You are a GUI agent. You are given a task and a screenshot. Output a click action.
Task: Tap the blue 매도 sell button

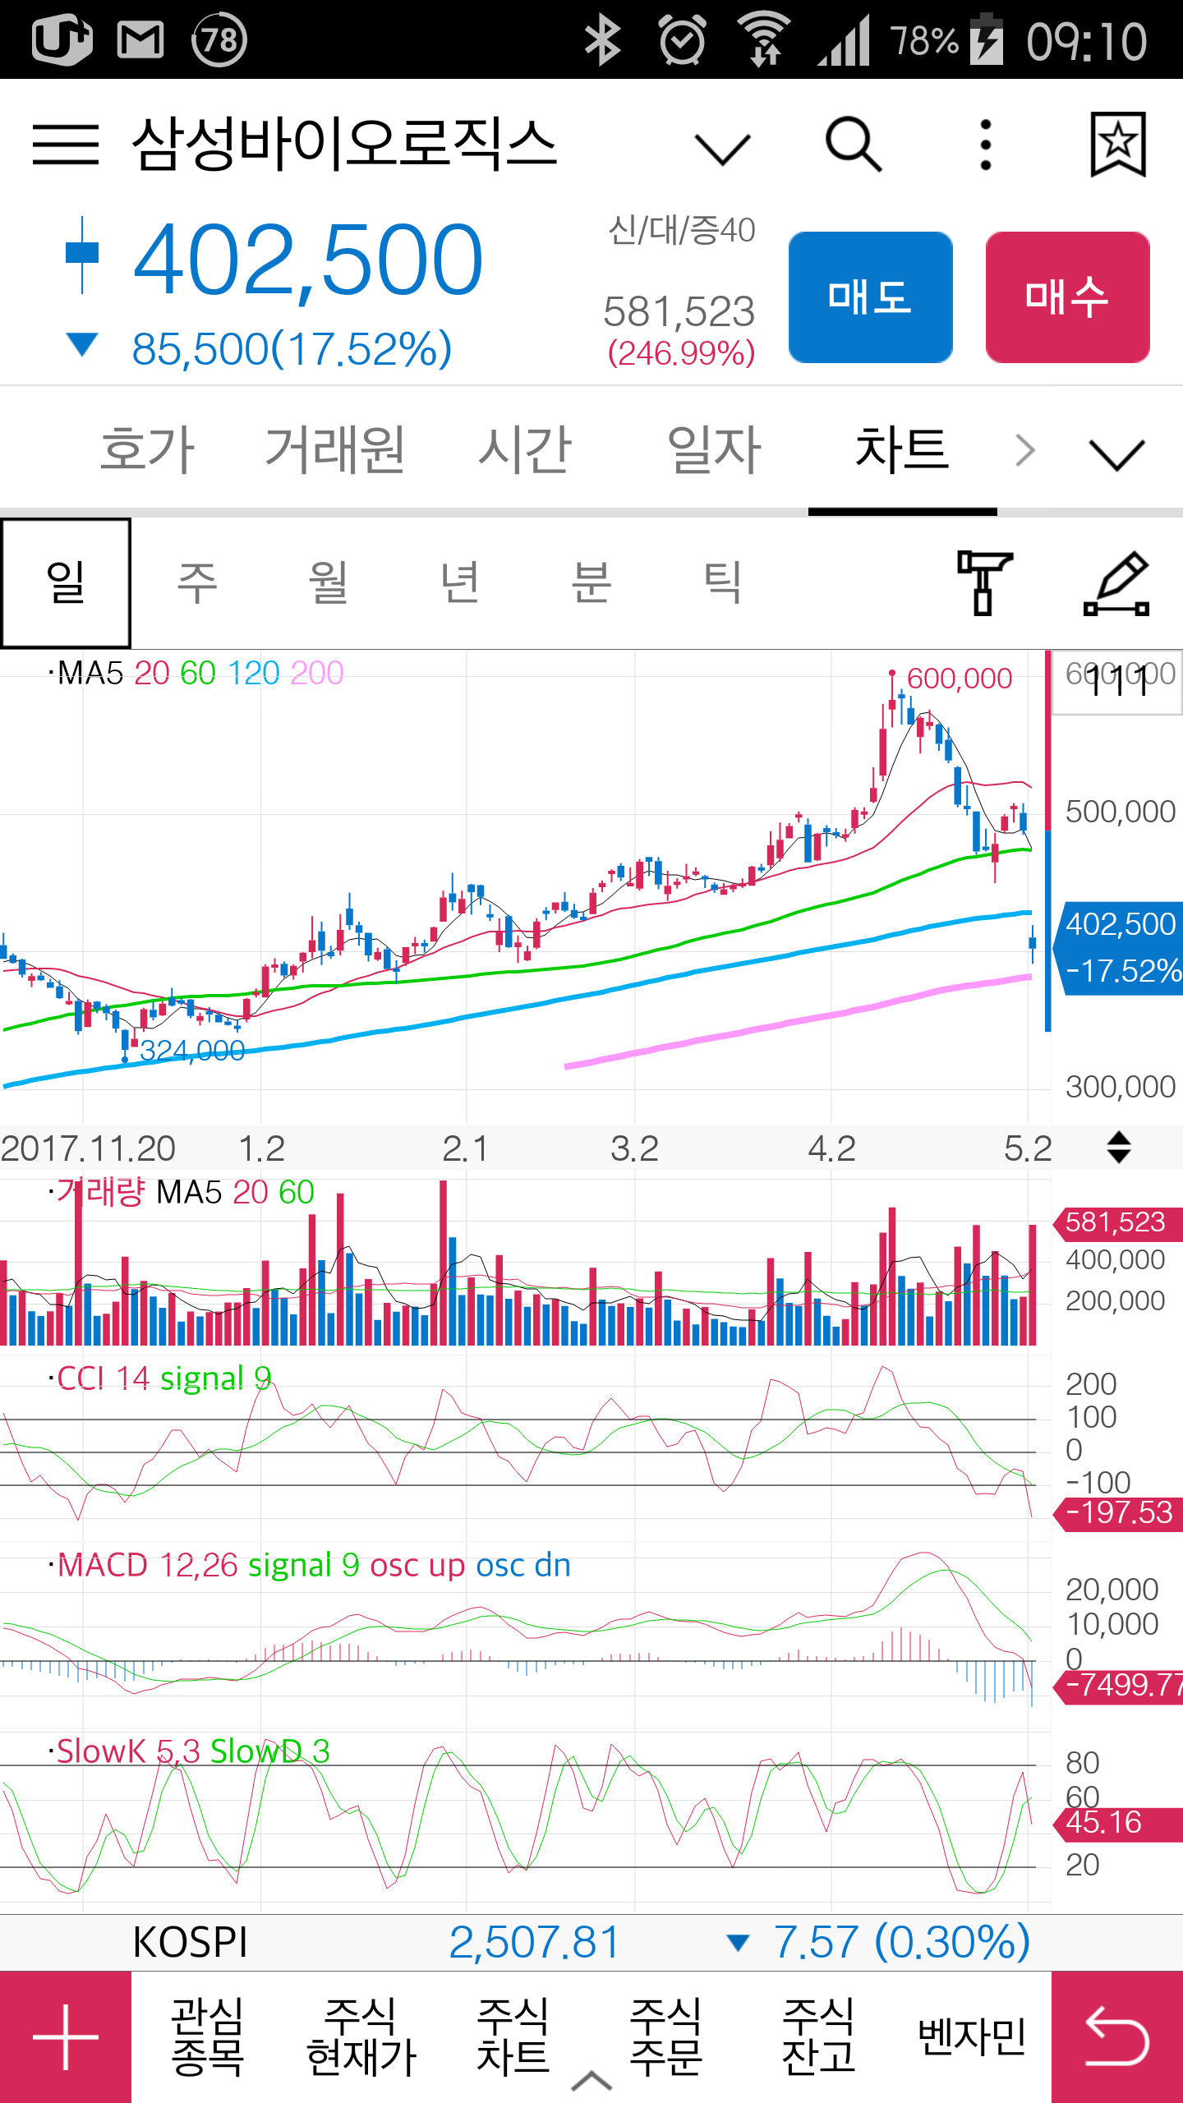[871, 297]
